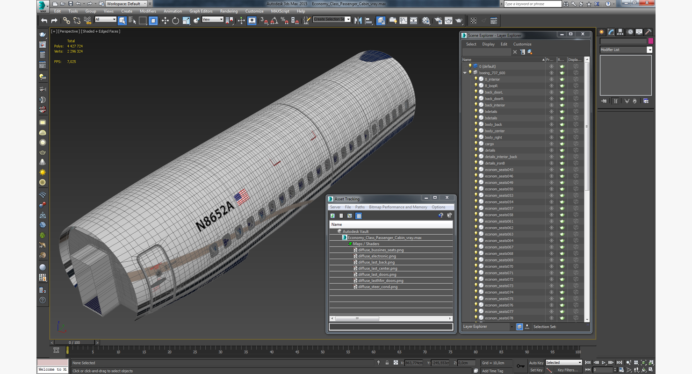Toggle freeze icon for B_interior row
This screenshot has height=374, width=692.
(x=551, y=79)
